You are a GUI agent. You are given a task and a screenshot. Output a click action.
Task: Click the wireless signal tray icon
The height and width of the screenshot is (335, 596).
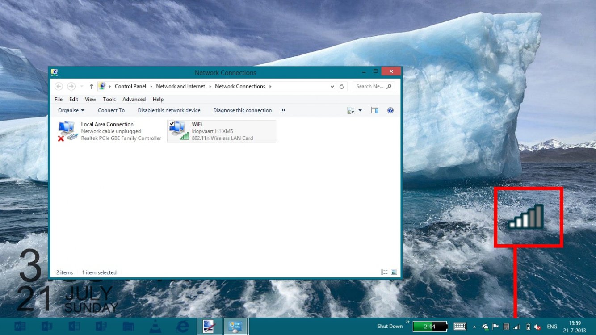516,327
